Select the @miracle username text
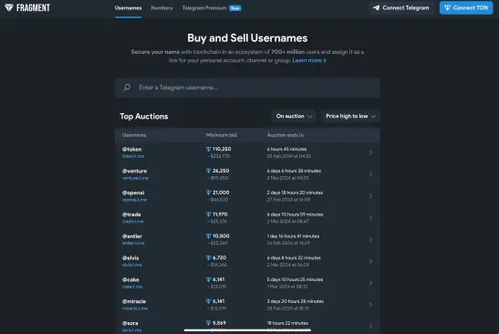Viewport: 499px width, 334px height. pyautogui.click(x=134, y=301)
